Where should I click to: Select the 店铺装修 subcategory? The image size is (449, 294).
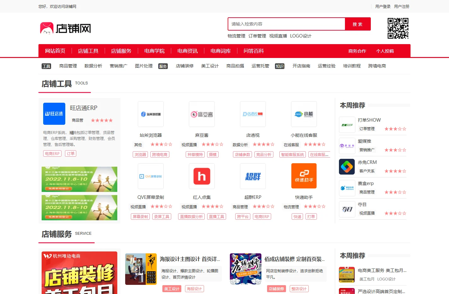[x=185, y=66]
